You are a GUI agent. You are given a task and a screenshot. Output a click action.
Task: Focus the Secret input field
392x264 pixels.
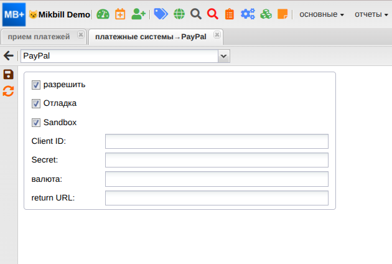(217, 160)
